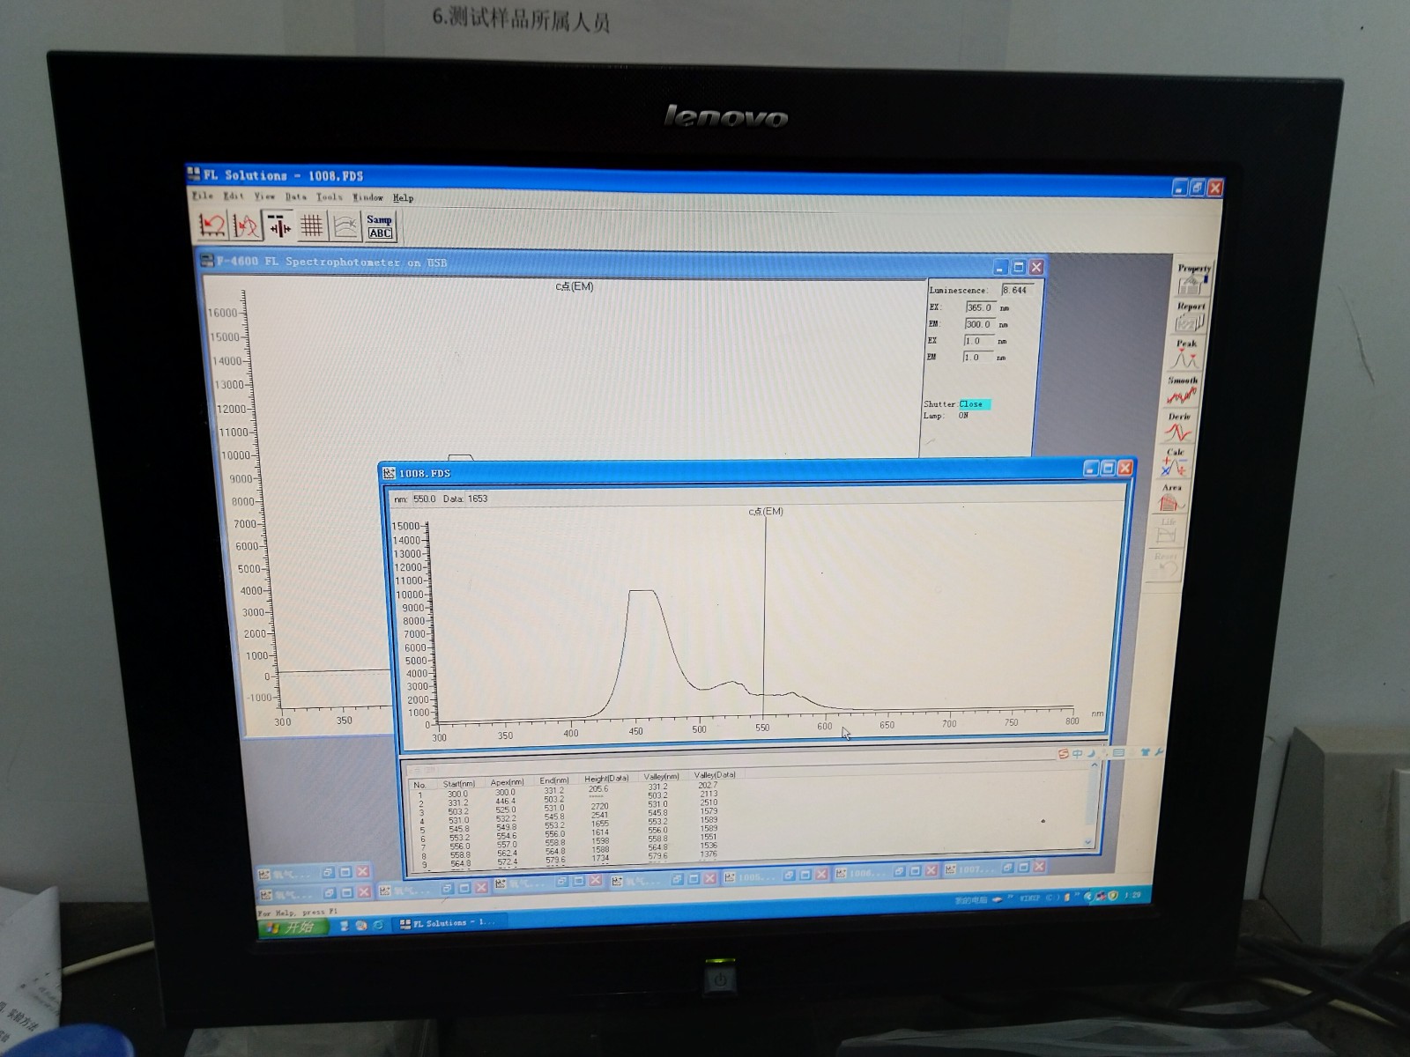Open the Edit menu
Viewport: 1410px width, 1057px height.
(x=234, y=196)
